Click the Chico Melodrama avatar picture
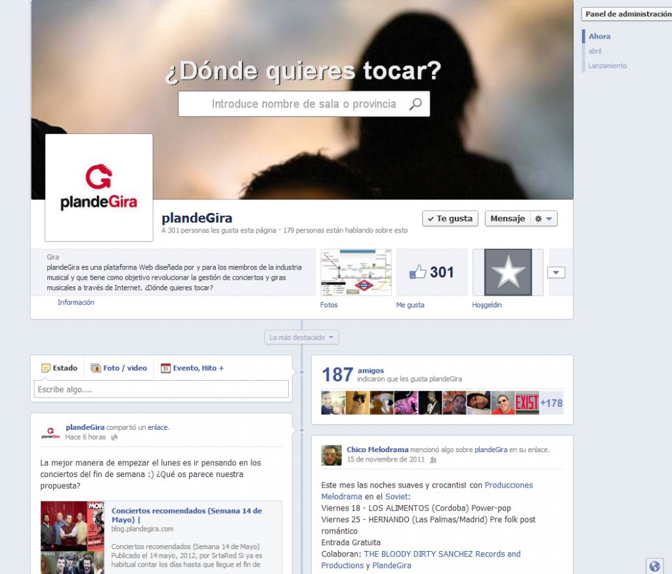Viewport: 672px width, 574px height. [331, 455]
